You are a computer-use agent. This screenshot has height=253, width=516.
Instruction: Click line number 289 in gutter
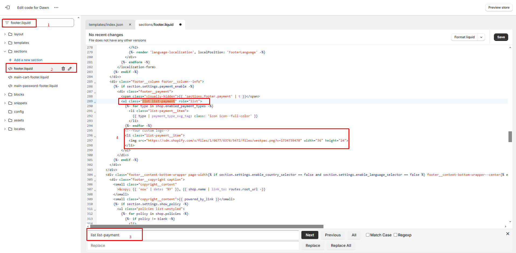(x=90, y=101)
